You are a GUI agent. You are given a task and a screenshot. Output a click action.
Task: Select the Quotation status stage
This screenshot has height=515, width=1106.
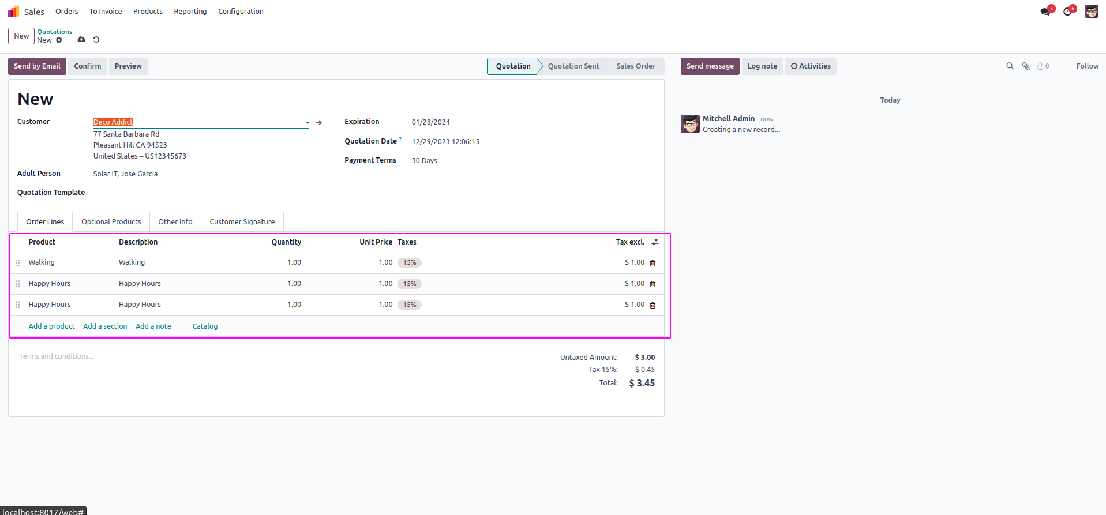[x=513, y=66]
